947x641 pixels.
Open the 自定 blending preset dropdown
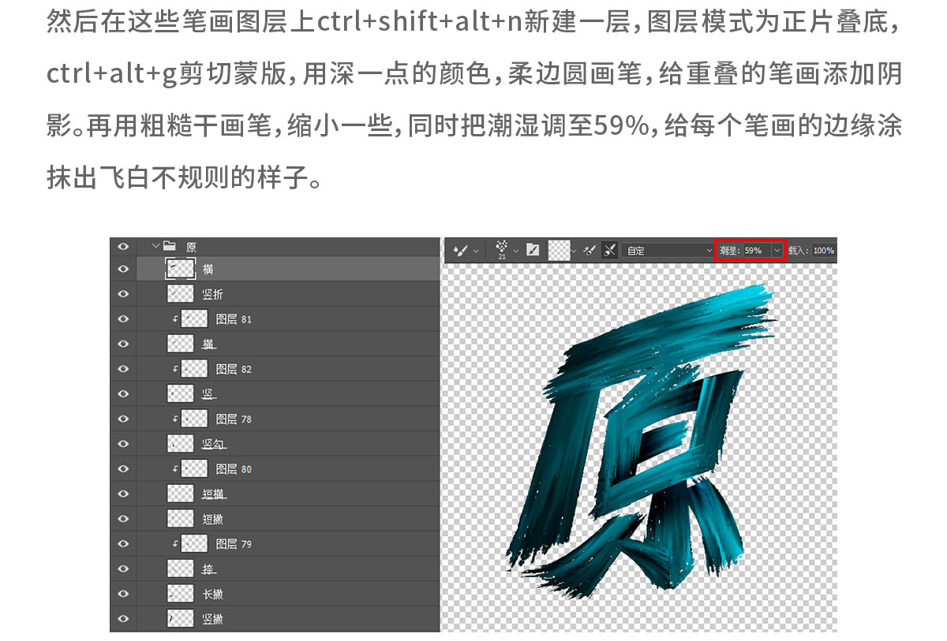668,250
